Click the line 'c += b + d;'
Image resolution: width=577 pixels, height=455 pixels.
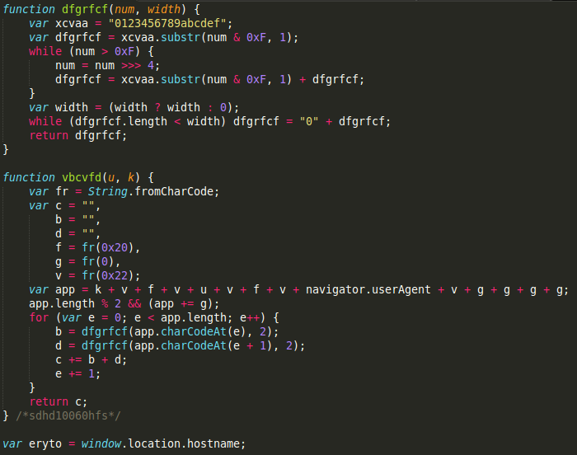[x=91, y=359]
